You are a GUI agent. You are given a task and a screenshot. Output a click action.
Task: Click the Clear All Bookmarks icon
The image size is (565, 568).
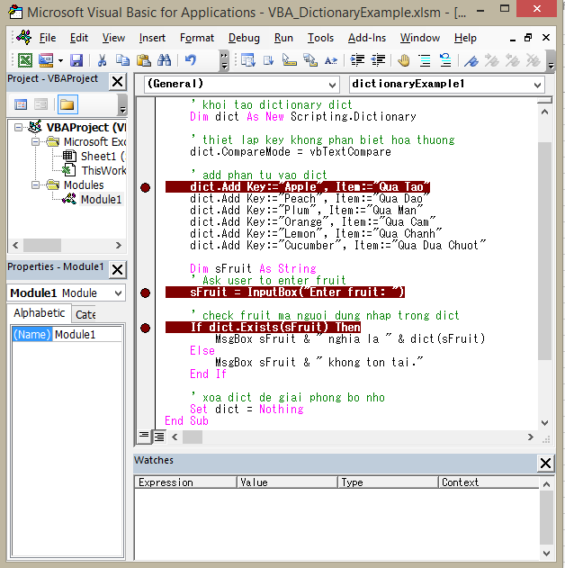[534, 60]
